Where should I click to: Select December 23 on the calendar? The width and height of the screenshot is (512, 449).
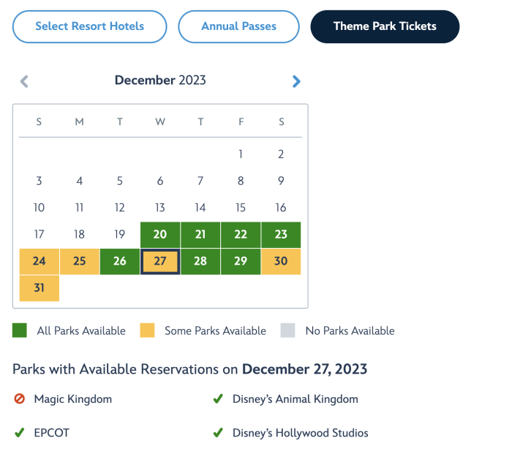tap(281, 235)
